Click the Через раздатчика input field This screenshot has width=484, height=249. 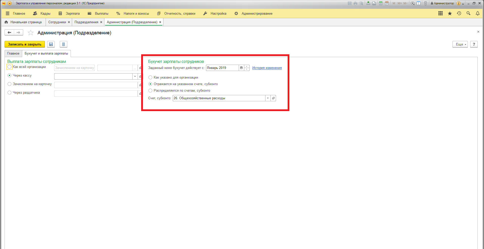click(x=96, y=93)
